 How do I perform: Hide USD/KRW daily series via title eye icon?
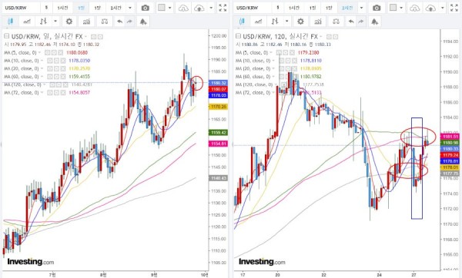point(93,37)
